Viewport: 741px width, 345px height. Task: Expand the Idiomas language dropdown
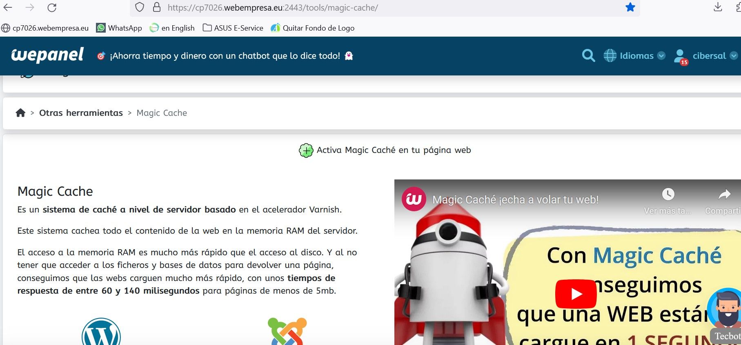(642, 56)
